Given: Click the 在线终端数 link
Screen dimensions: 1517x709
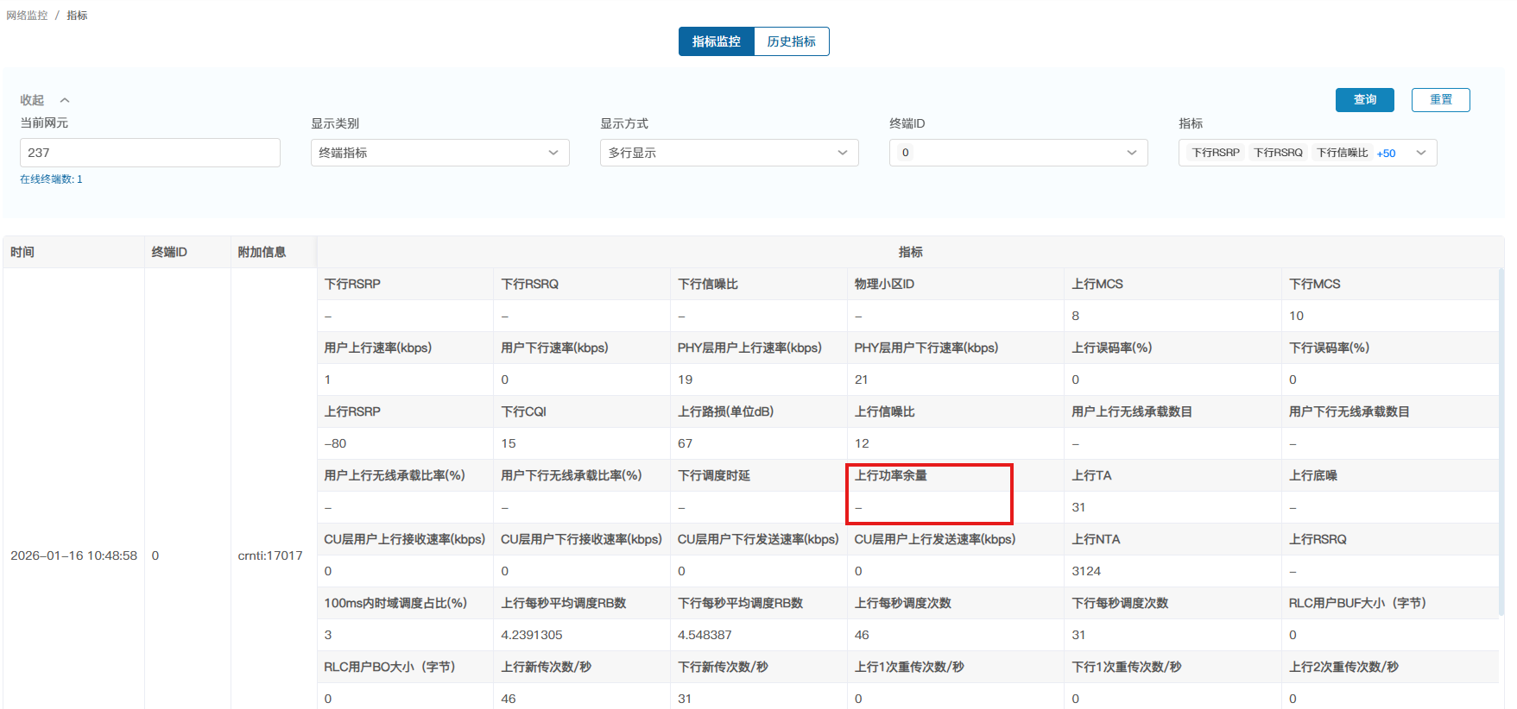Looking at the screenshot, I should point(51,179).
